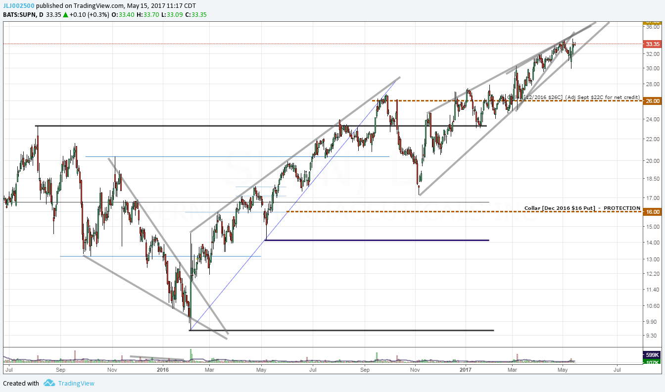Click the JLJ002500 author name

click(x=19, y=6)
